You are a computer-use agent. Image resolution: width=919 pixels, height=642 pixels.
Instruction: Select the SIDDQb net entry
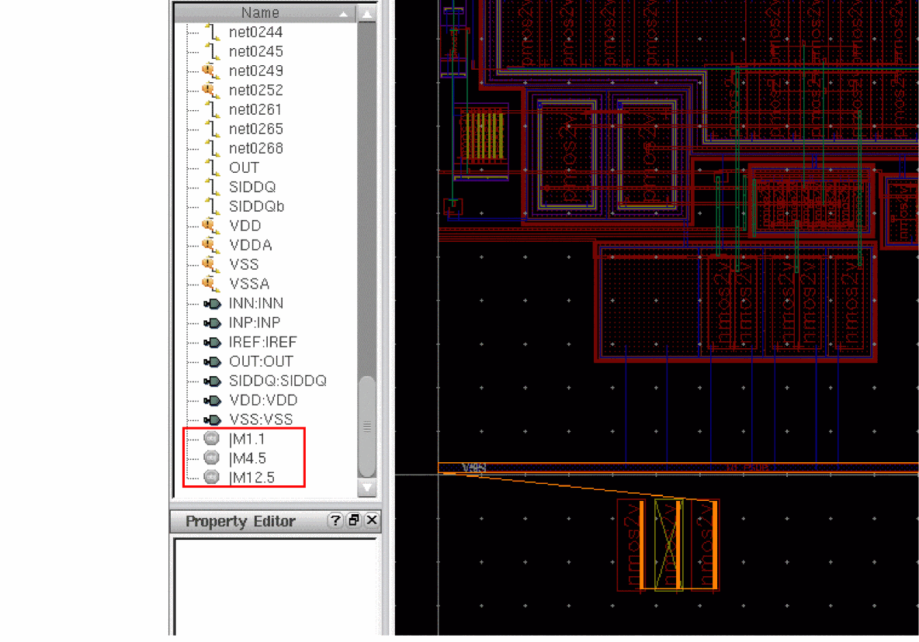[x=256, y=206]
